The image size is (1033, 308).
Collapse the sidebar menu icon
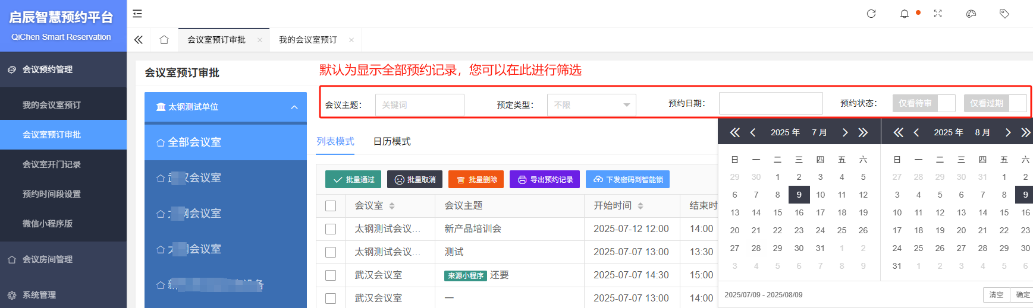click(x=137, y=14)
